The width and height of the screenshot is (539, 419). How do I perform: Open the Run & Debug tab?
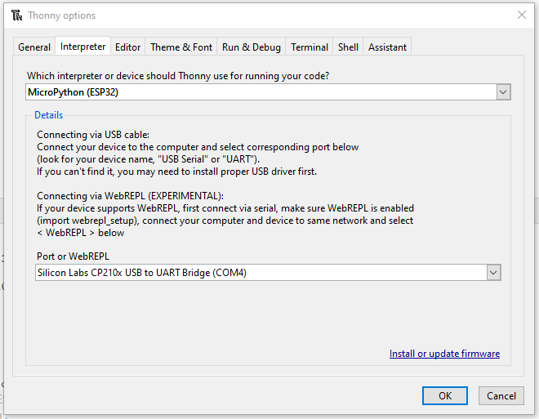click(x=251, y=47)
